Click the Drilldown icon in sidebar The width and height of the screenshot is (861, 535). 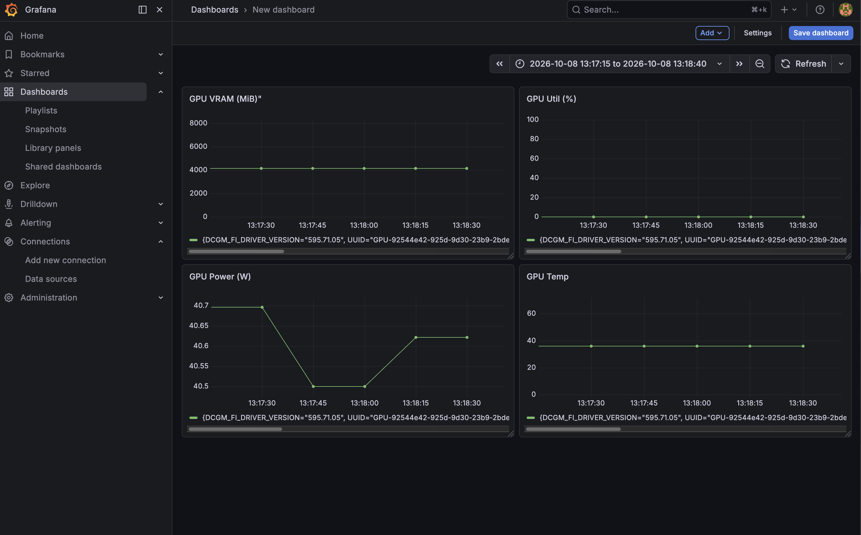point(9,204)
